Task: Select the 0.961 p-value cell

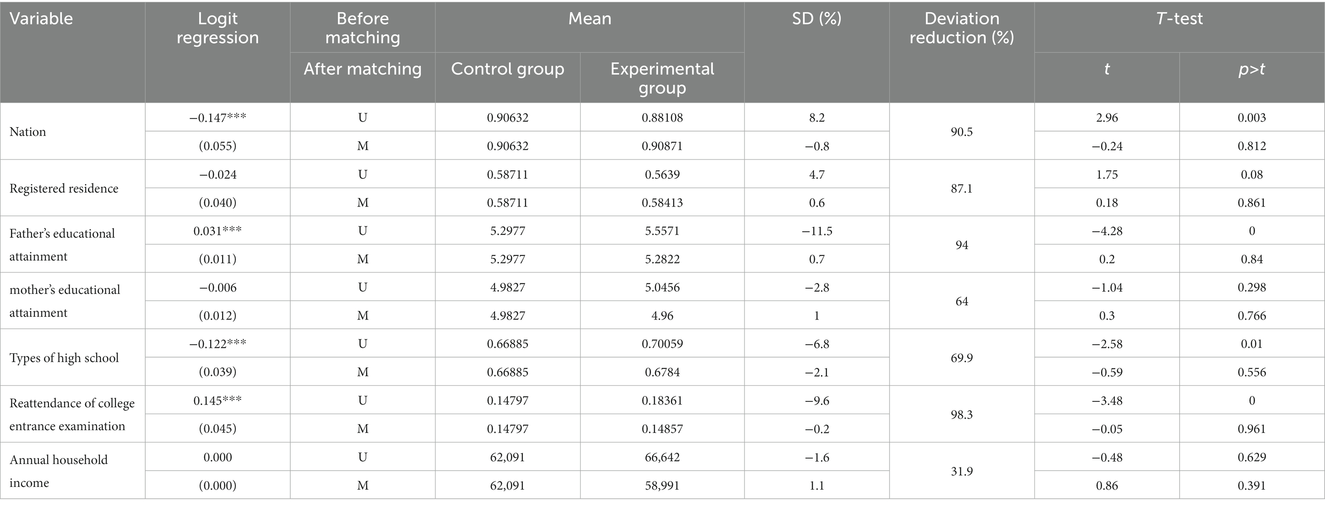Action: (x=1252, y=429)
